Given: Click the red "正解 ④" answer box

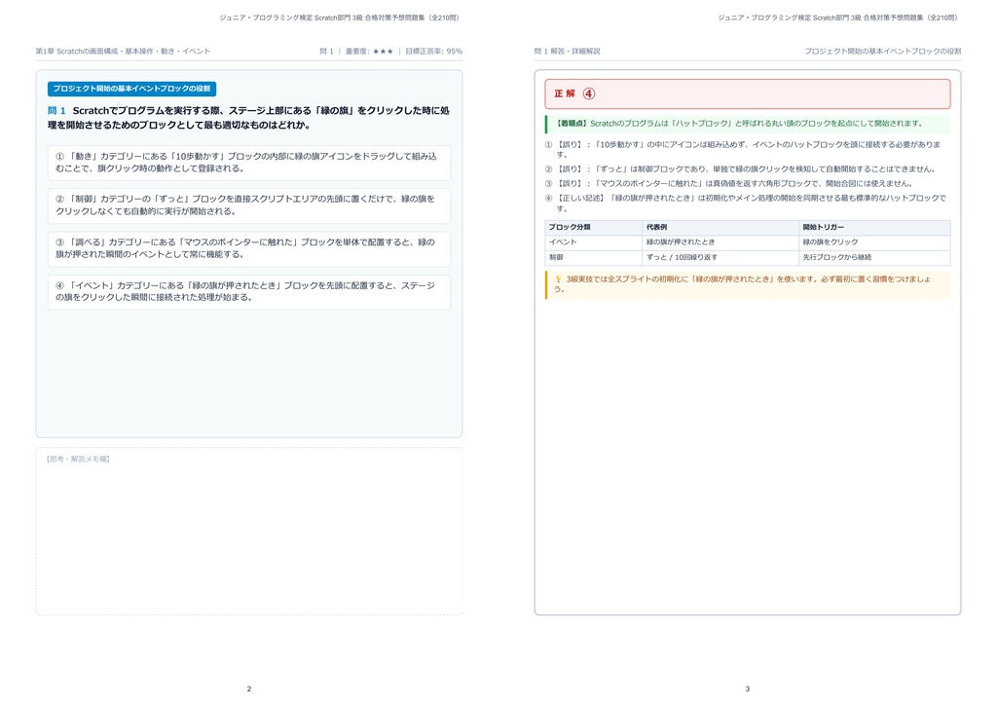Looking at the screenshot, I should 748,94.
